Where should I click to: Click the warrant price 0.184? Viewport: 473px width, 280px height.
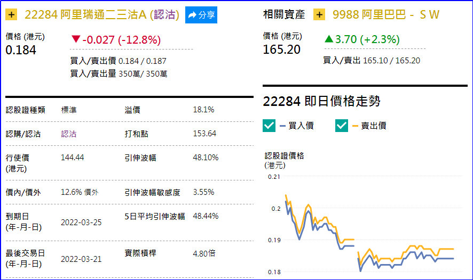pos(21,50)
